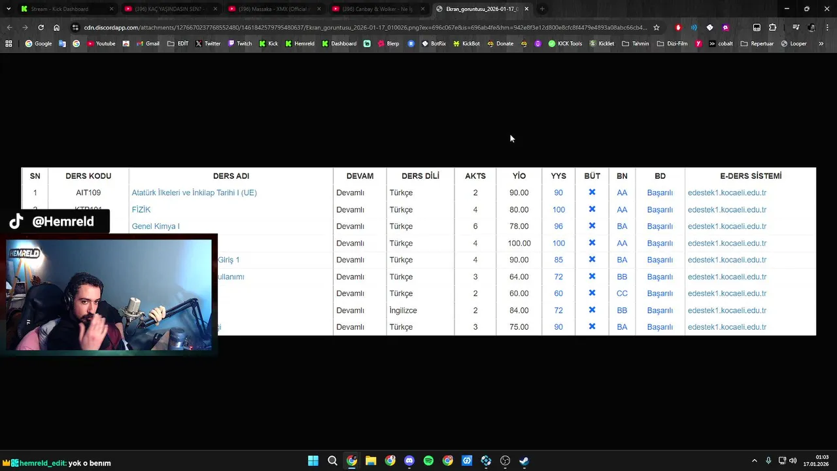Open the Tahmin bookmark folder
The height and width of the screenshot is (471, 837).
[x=636, y=44]
